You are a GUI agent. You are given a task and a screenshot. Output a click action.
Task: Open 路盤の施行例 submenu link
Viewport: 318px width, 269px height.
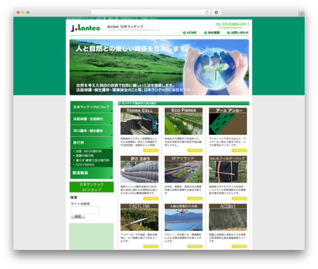click(x=85, y=156)
